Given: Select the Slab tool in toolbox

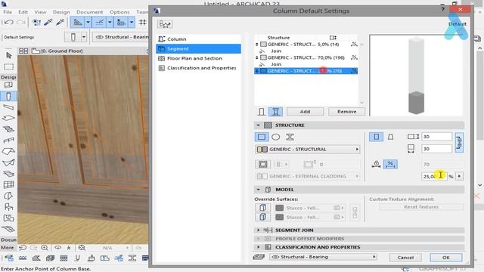Looking at the screenshot, I should 8,118.
